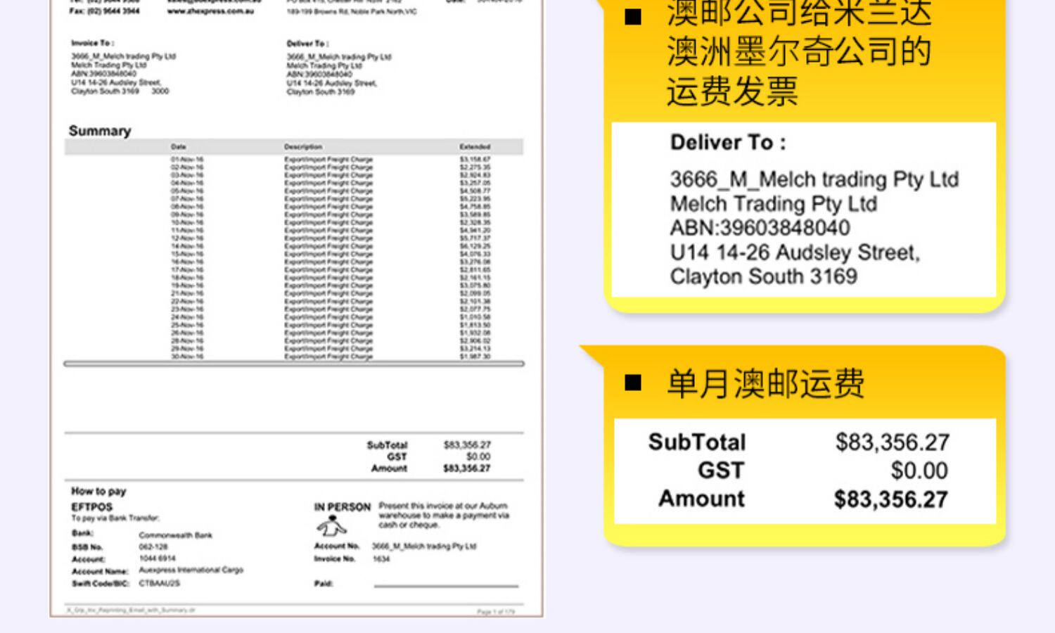Click the '单月澳邮运费' callout heading
Viewport: 1055px width, 633px height.
765,384
